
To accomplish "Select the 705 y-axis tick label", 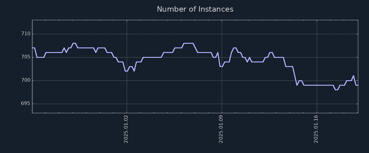I will click(x=26, y=57).
